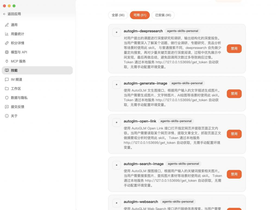Disable autoglm-open-link with 禁用 button

234,134
